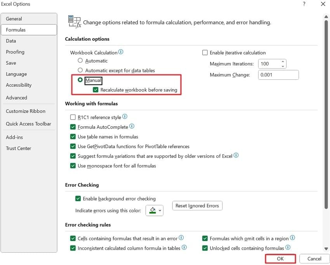Screen dimensions: 330x265
Task: Toggle Cells containing formulas that result in error
Action: (x=73, y=238)
